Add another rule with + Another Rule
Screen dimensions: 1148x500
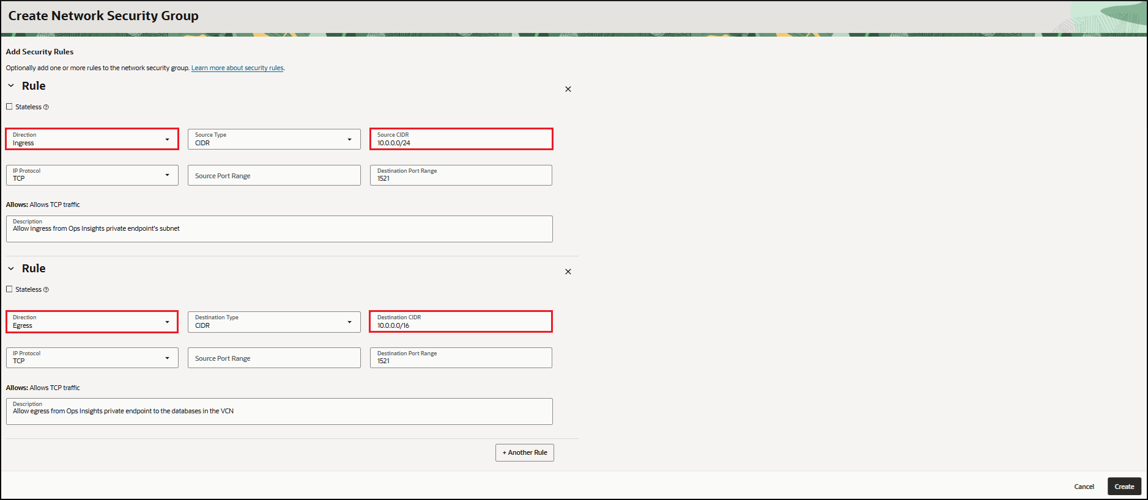(x=525, y=452)
